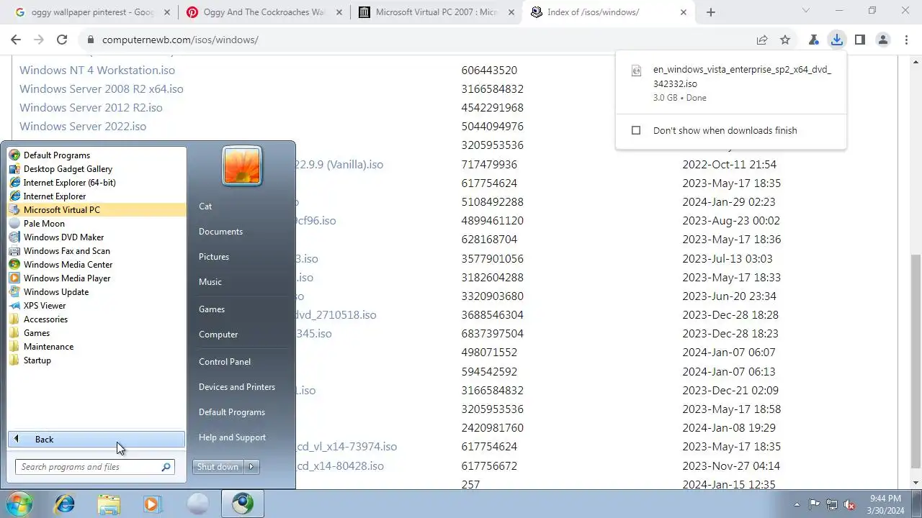Image resolution: width=922 pixels, height=518 pixels.
Task: Open Pictures from Start menu
Action: pos(214,257)
